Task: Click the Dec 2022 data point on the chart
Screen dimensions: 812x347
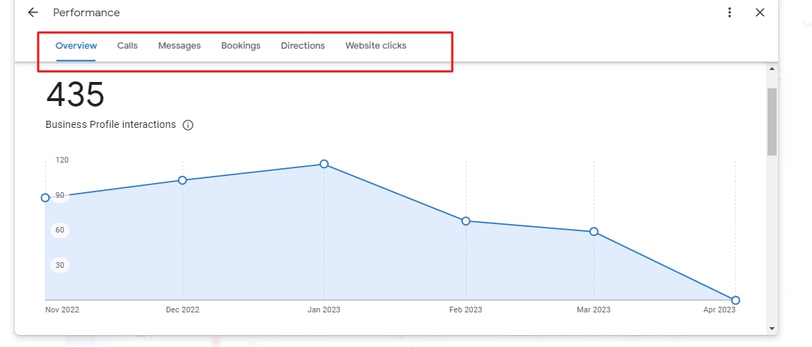Action: [182, 180]
